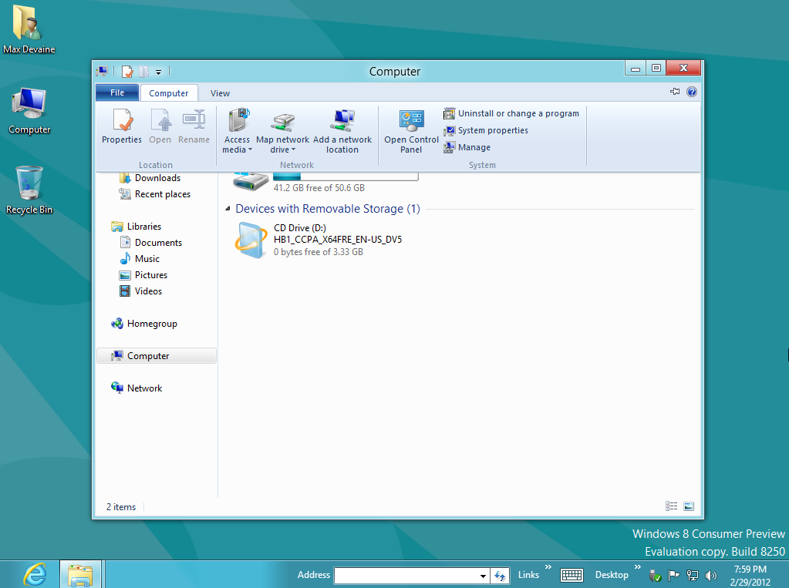Click the Links toolbar label
The height and width of the screenshot is (588, 789).
pyautogui.click(x=528, y=575)
